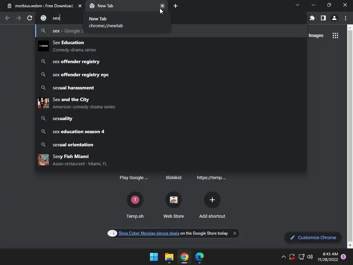The height and width of the screenshot is (265, 353).
Task: Pick the 'sexual orientation' suggestion
Action: (171, 145)
